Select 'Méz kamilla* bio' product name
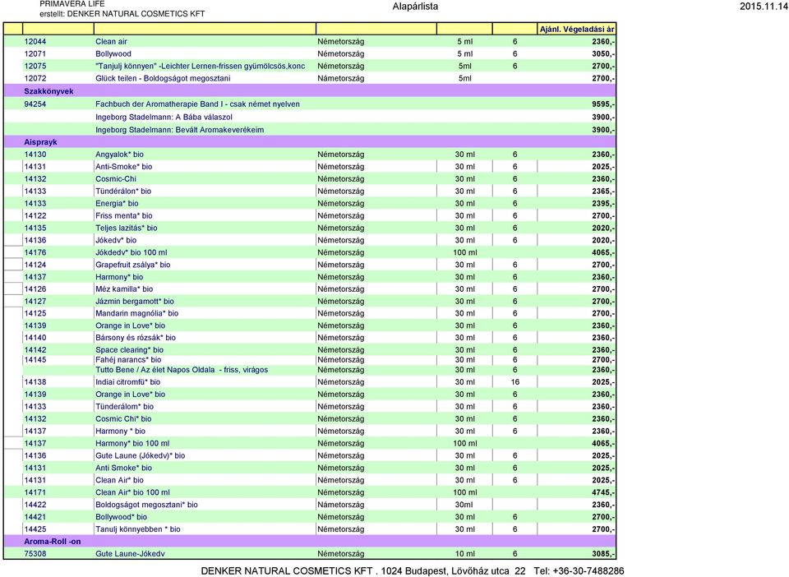The image size is (789, 577). pyautogui.click(x=124, y=289)
